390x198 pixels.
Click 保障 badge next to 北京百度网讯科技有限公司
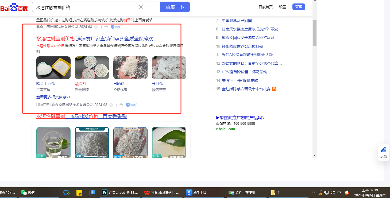pyautogui.click(x=117, y=27)
